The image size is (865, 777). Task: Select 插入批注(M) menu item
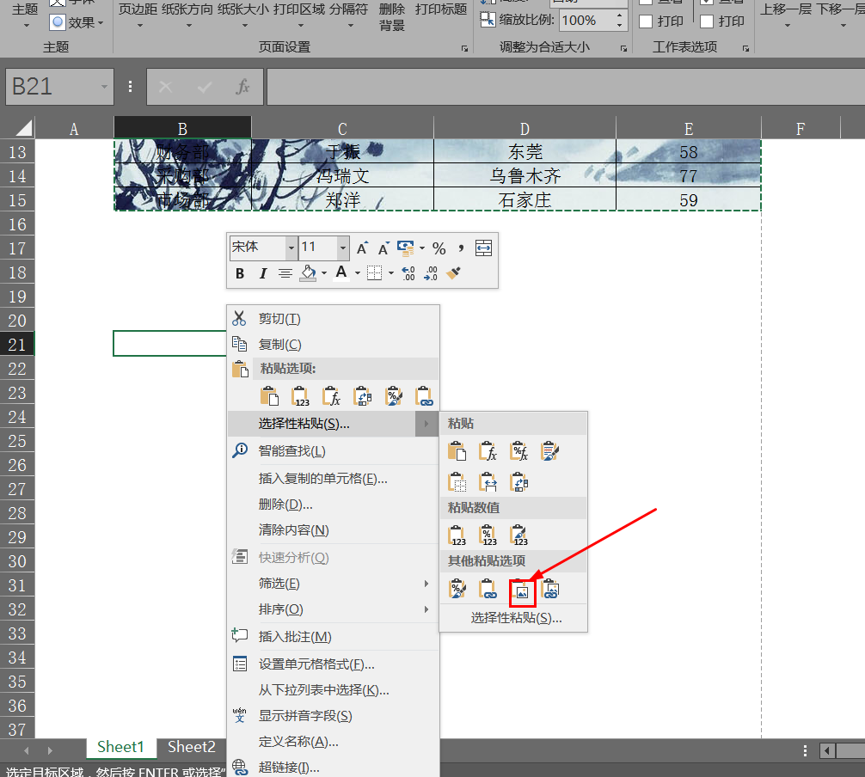(x=334, y=636)
